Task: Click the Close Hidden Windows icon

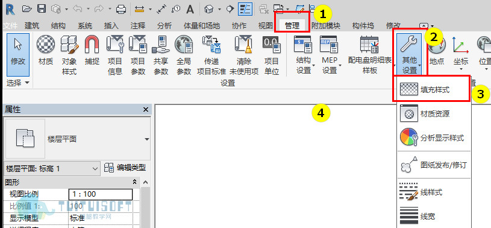Action: click(263, 10)
